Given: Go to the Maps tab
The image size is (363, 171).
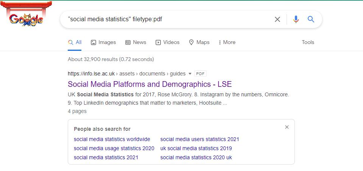Looking at the screenshot, I should pos(199,42).
